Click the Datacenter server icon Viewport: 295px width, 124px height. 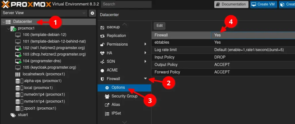8,22
